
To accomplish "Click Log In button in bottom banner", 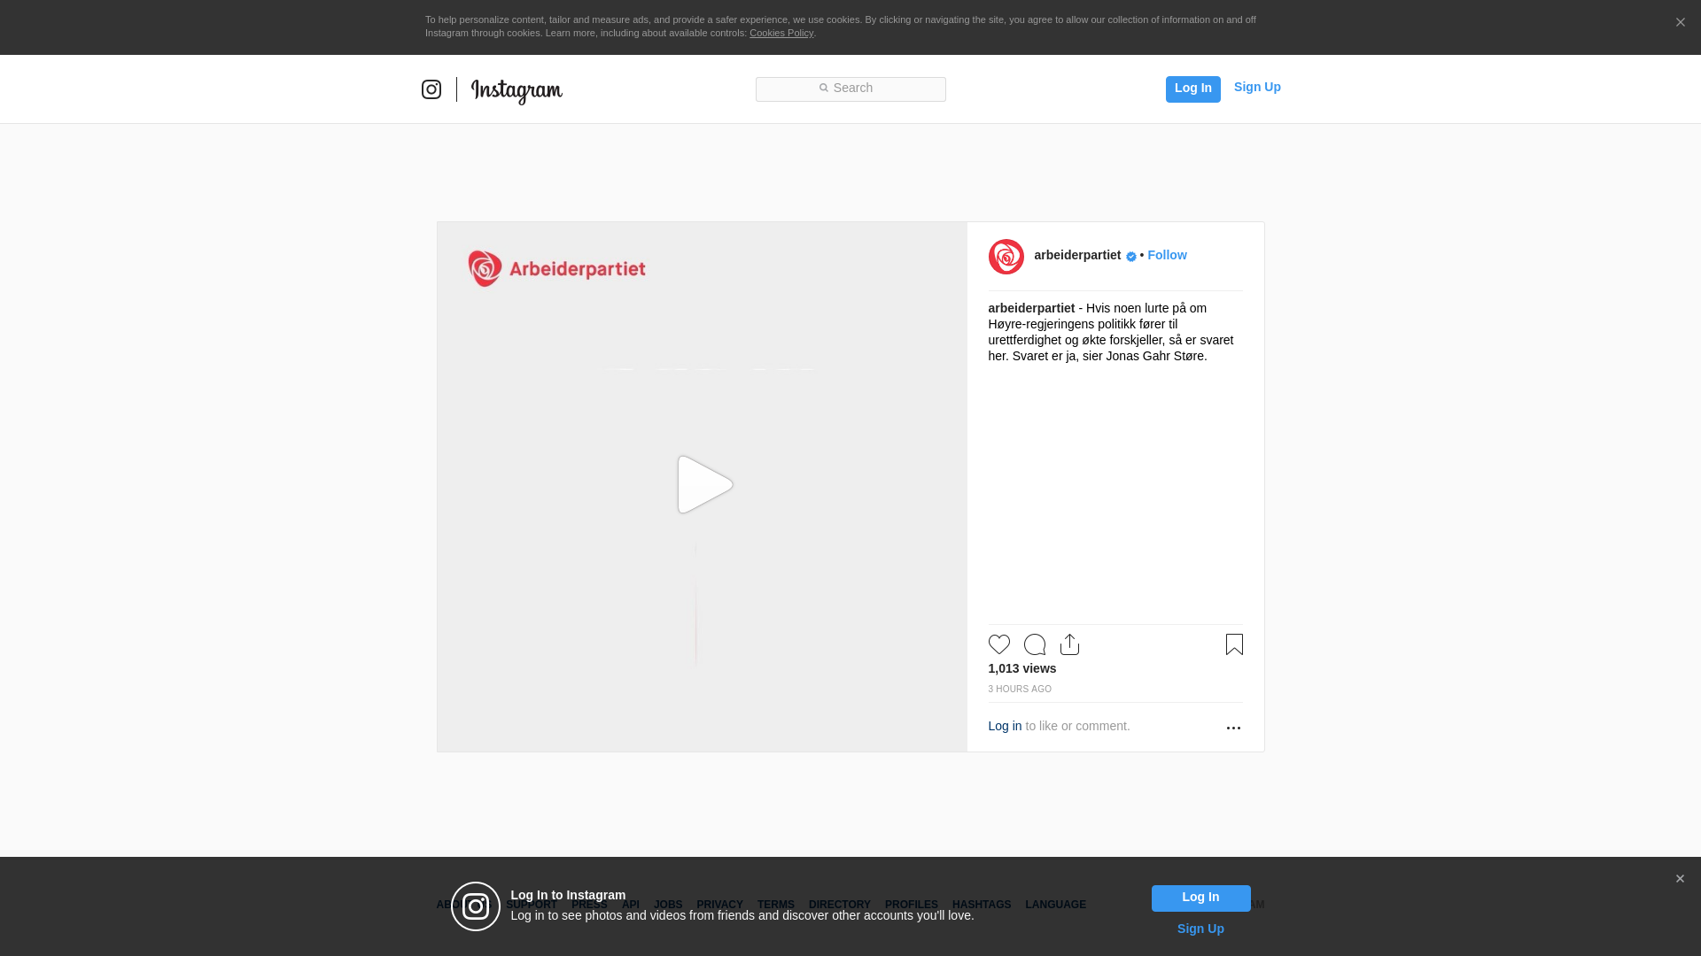I will tap(1200, 898).
